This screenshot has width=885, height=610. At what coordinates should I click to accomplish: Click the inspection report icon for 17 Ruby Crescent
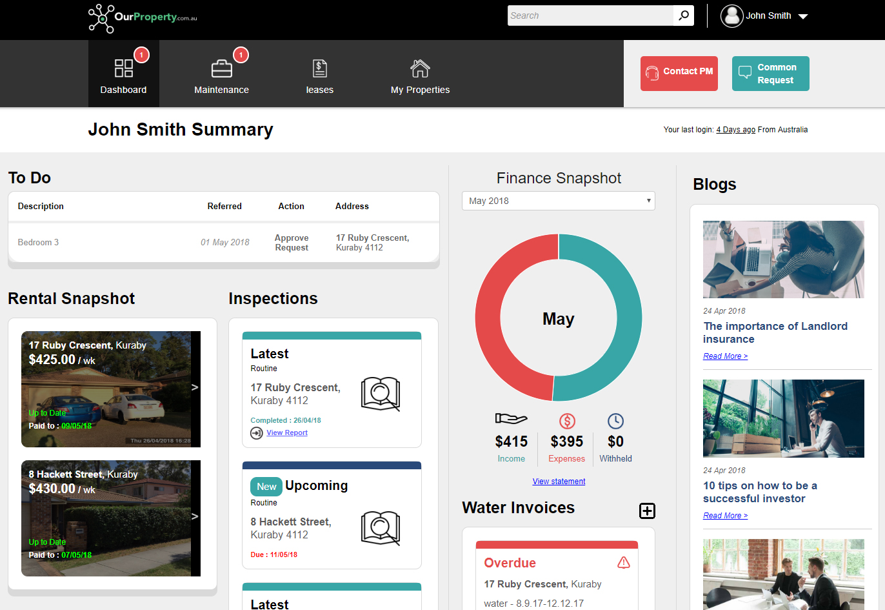[381, 393]
